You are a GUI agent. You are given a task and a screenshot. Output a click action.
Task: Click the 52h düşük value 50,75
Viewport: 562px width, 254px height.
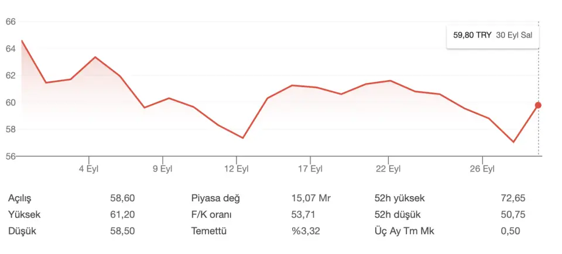coord(513,215)
